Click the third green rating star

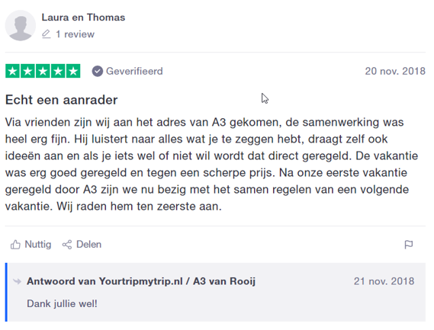(43, 71)
